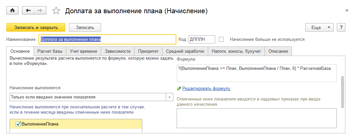
Task: Click the vertical scrollbar on the right
Action: click(x=342, y=92)
